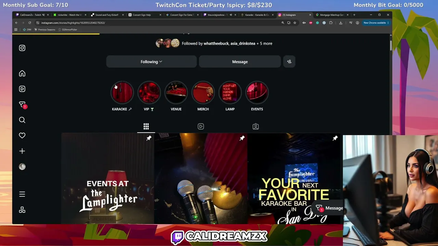
Task: Click the add similar accounts person icon
Action: pyautogui.click(x=289, y=61)
